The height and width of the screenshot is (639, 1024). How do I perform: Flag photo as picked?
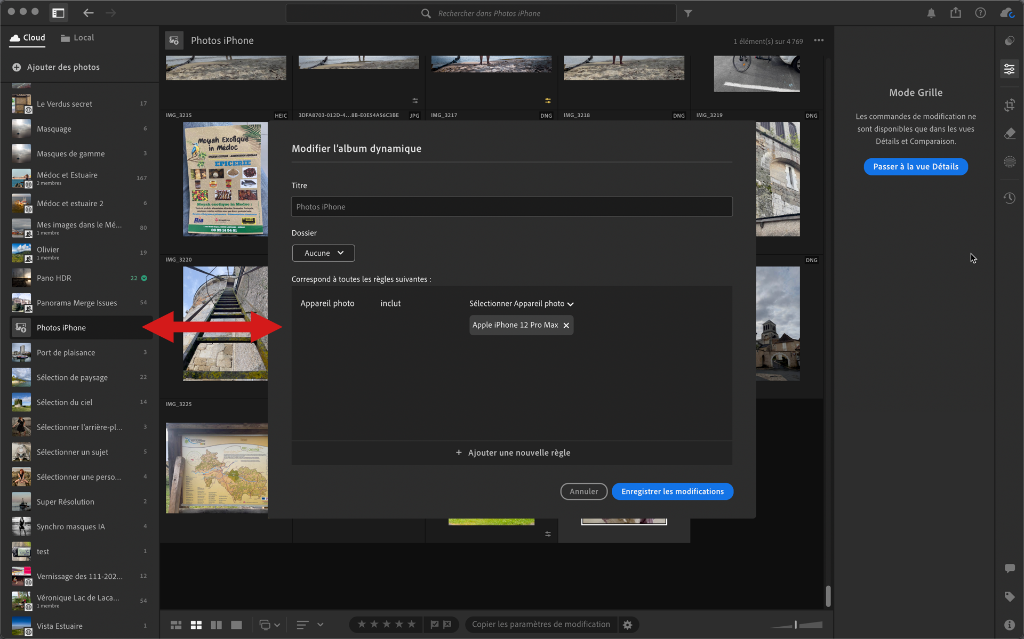click(435, 624)
